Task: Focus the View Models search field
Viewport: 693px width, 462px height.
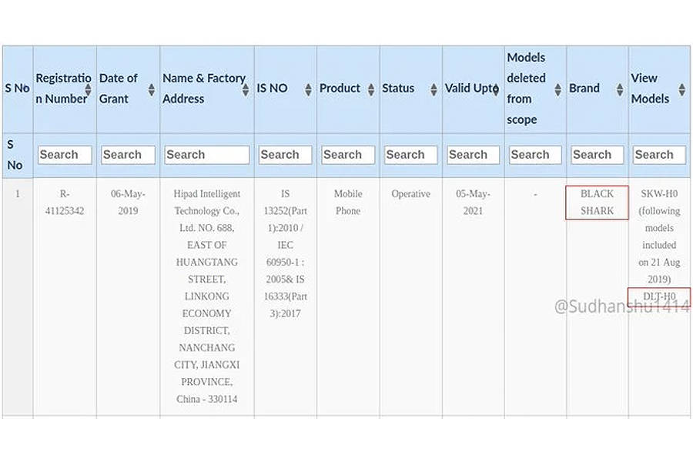Action: coord(659,155)
